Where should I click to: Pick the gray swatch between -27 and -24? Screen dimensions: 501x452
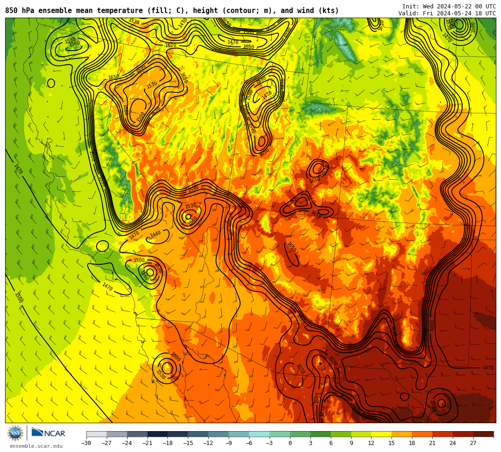tap(117, 434)
